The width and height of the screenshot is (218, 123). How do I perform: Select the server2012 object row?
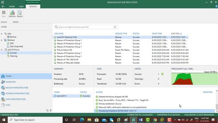tap(72, 96)
